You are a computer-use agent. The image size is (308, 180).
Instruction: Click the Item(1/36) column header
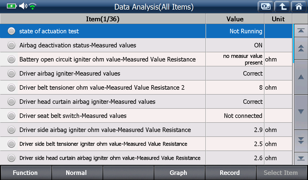(x=103, y=19)
